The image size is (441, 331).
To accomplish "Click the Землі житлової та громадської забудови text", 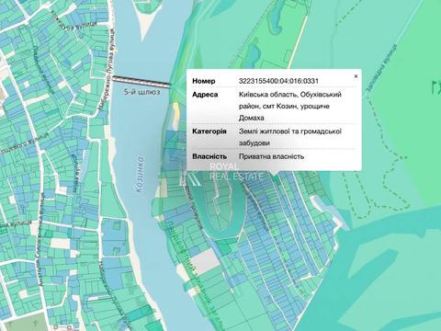I will click(290, 137).
